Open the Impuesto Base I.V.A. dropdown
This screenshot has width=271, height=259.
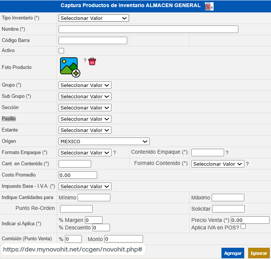pyautogui.click(x=85, y=186)
